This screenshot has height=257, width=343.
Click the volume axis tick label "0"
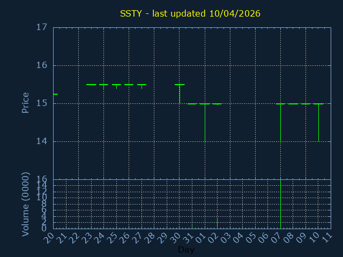tap(44, 229)
